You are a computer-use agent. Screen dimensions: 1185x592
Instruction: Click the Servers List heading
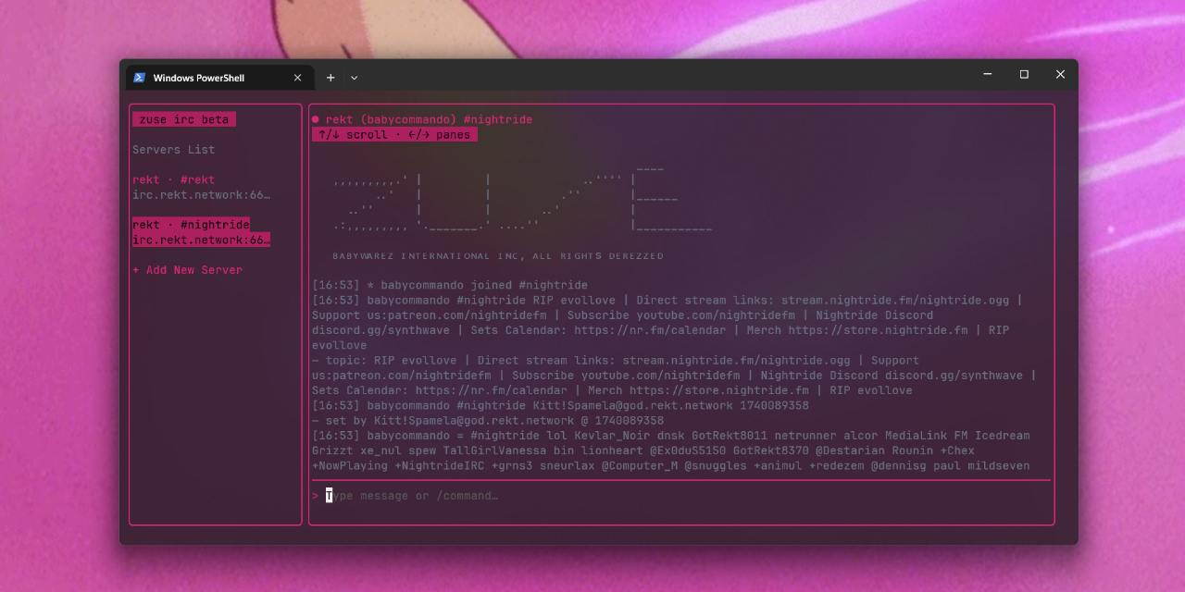pyautogui.click(x=173, y=150)
